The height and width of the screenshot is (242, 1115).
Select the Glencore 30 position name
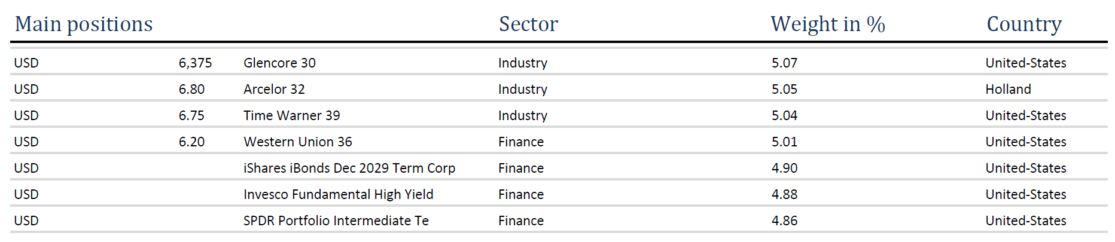pyautogui.click(x=279, y=63)
